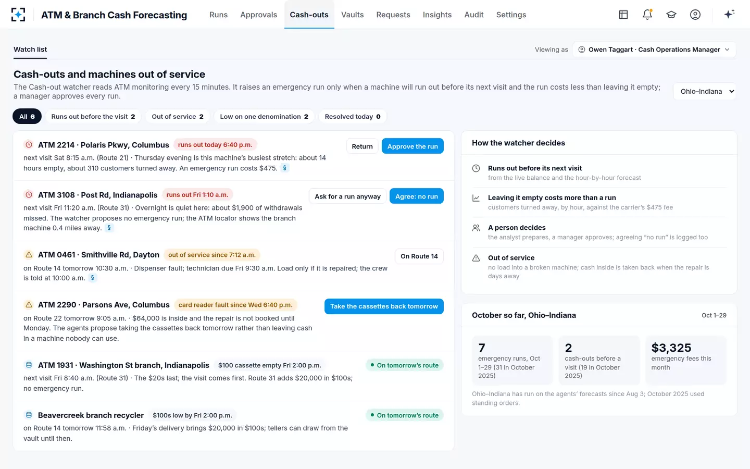The image size is (750, 469).
Task: Filter by Low on one denomination
Action: tap(264, 117)
